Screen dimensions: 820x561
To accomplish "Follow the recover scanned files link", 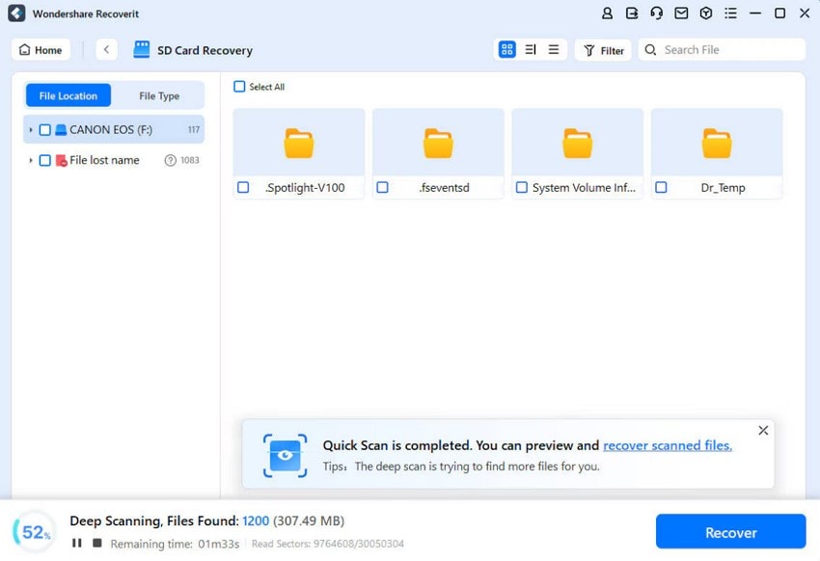I will (668, 445).
